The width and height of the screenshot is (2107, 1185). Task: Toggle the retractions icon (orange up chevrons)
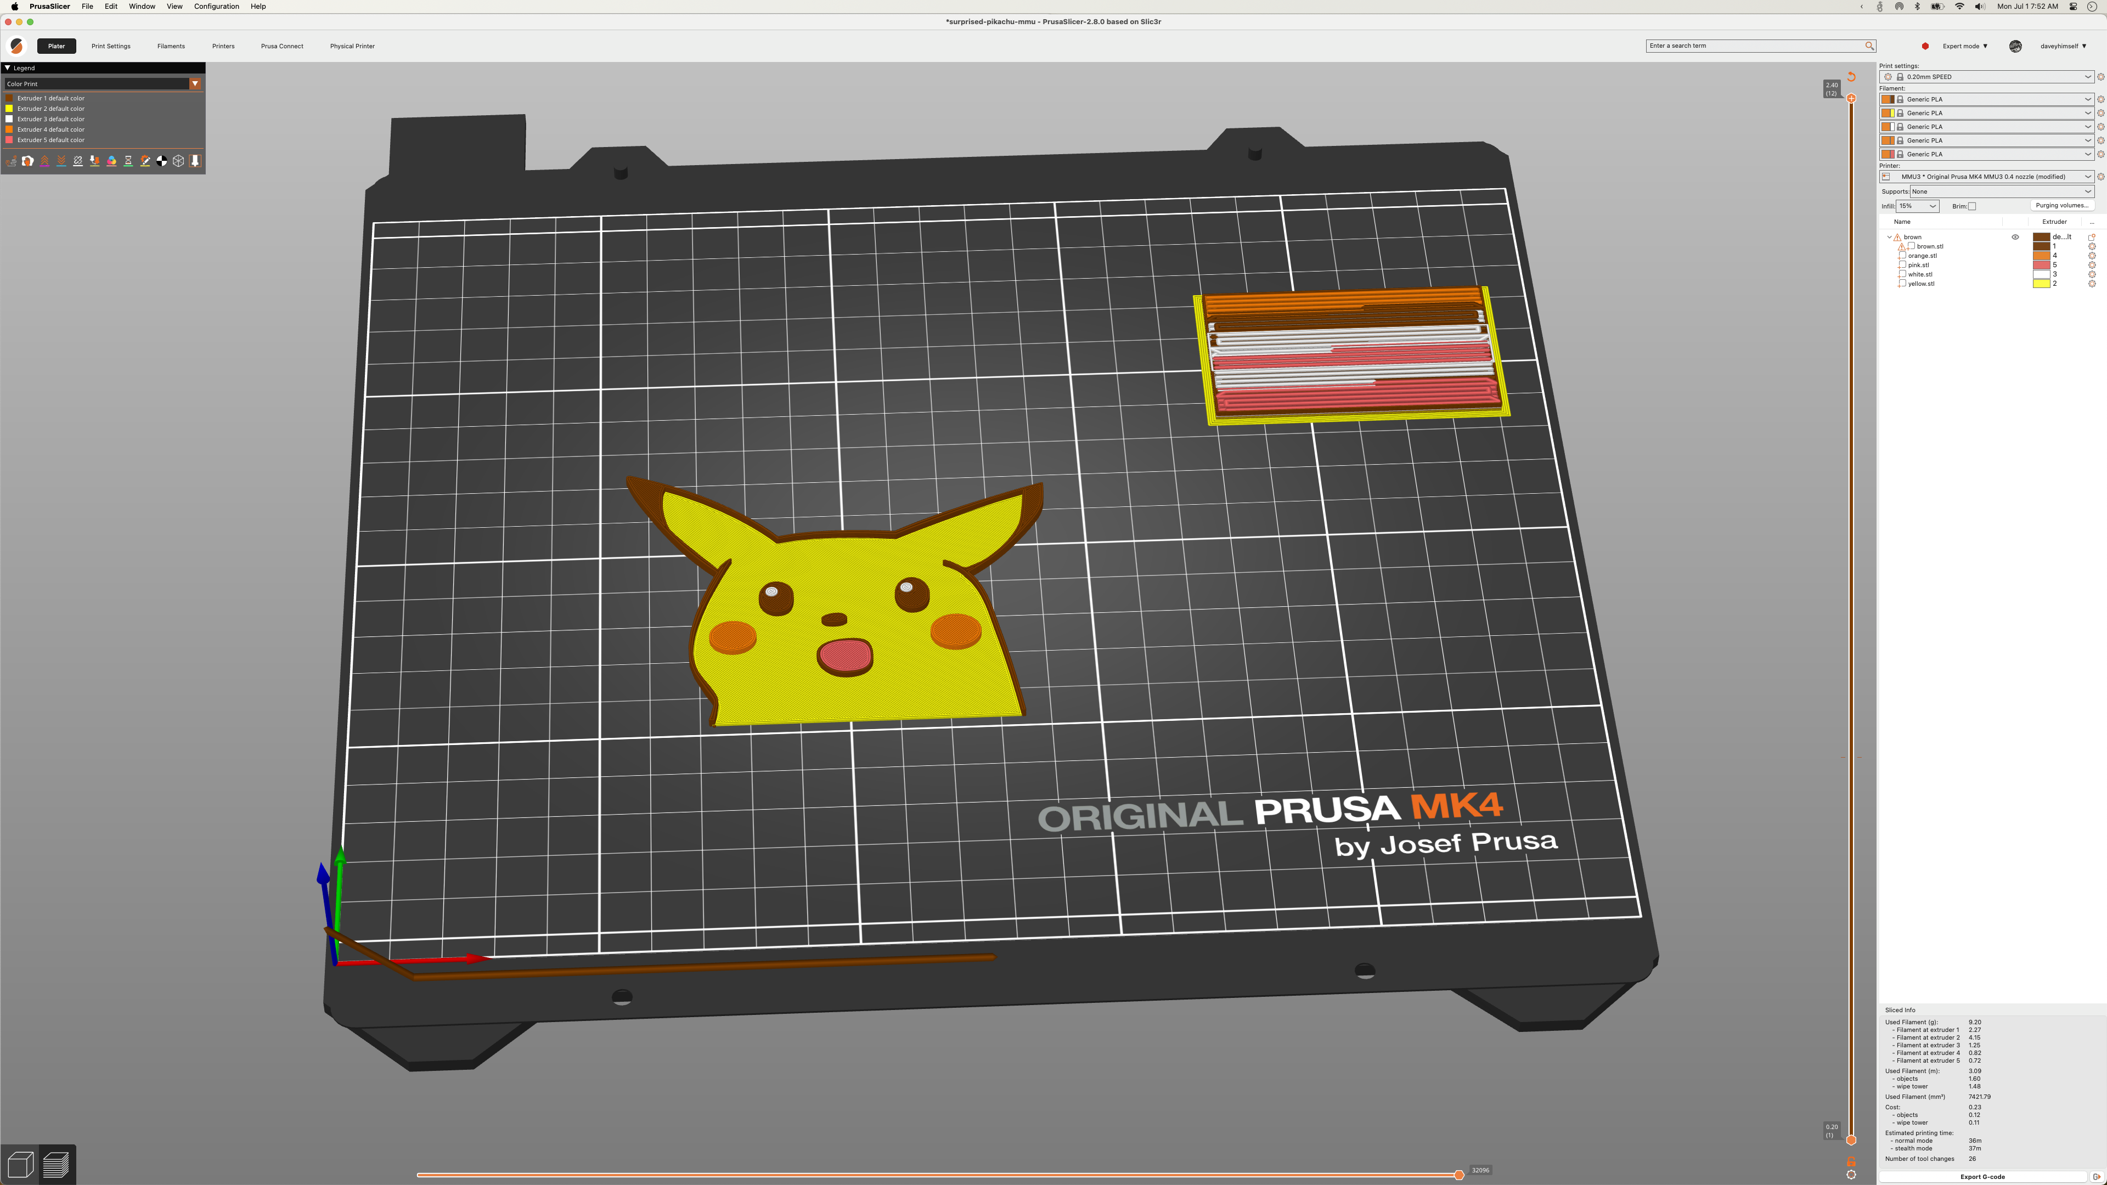(44, 160)
